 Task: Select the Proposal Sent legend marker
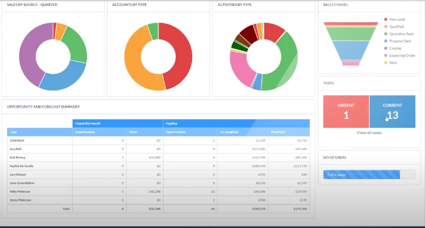[386, 41]
